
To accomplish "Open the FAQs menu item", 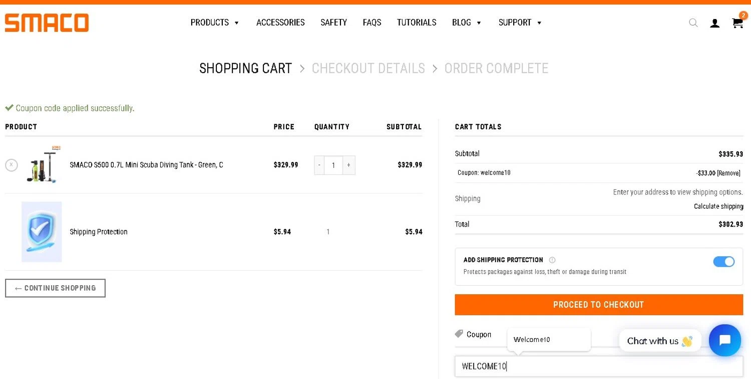I will pos(372,23).
